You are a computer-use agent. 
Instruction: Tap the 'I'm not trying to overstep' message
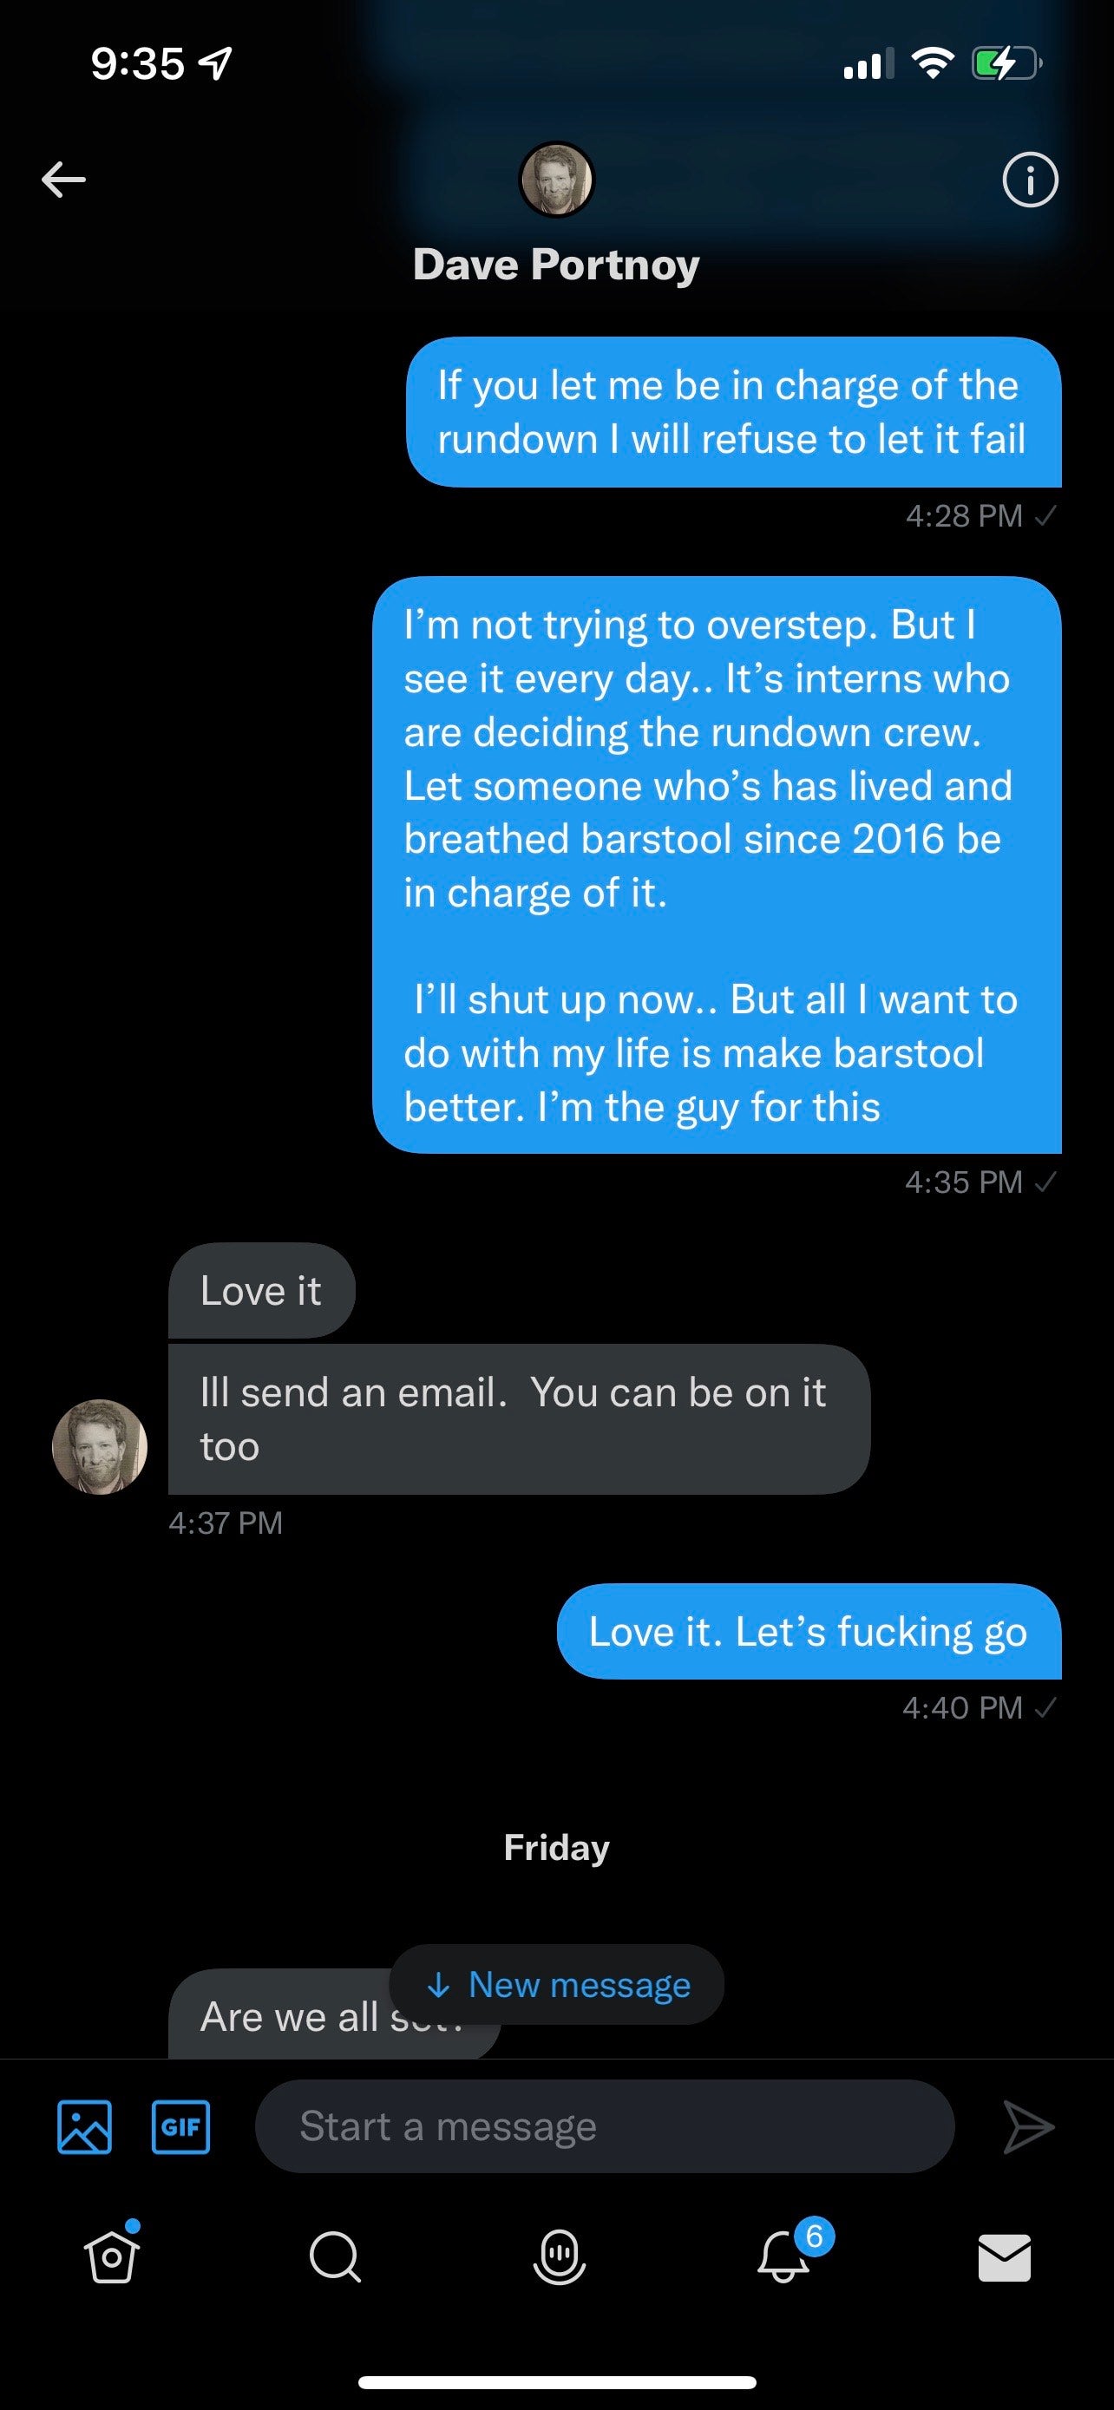tap(716, 864)
